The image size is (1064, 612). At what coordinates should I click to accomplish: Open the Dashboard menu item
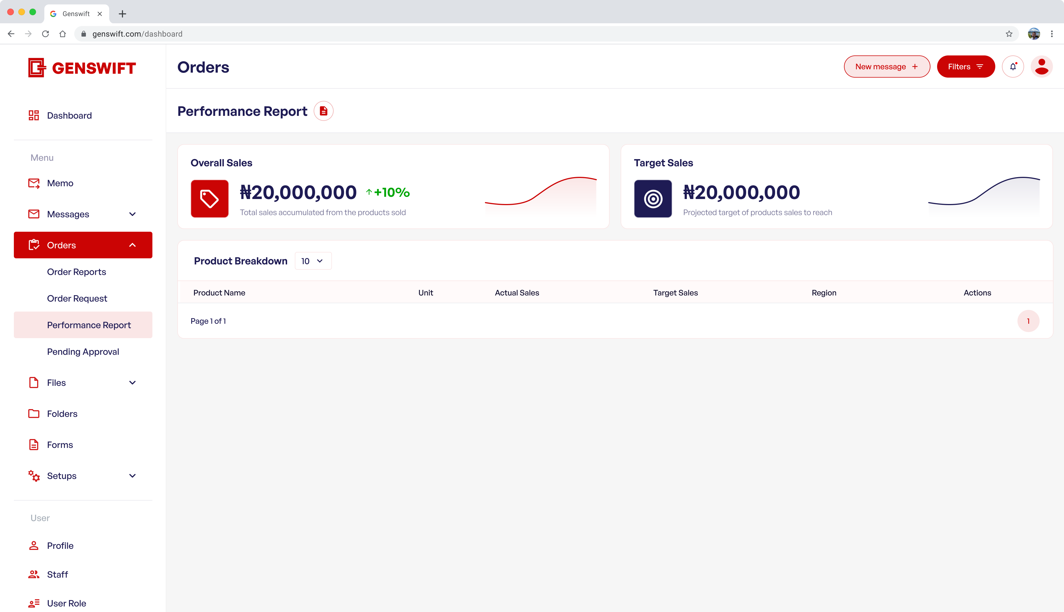(x=69, y=116)
